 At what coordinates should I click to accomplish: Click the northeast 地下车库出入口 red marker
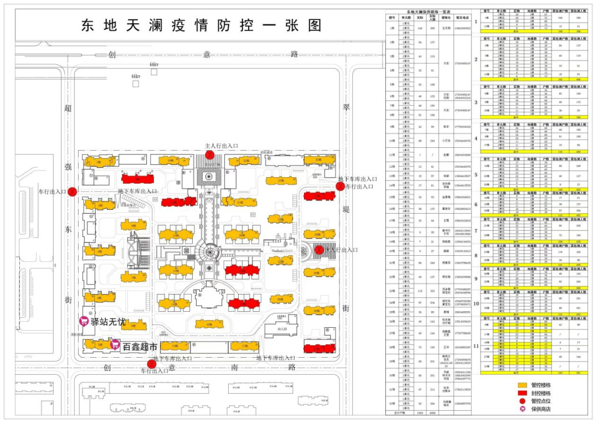click(340, 187)
